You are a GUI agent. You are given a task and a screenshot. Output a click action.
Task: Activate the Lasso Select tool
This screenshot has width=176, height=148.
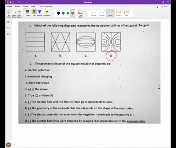(x=14, y=14)
